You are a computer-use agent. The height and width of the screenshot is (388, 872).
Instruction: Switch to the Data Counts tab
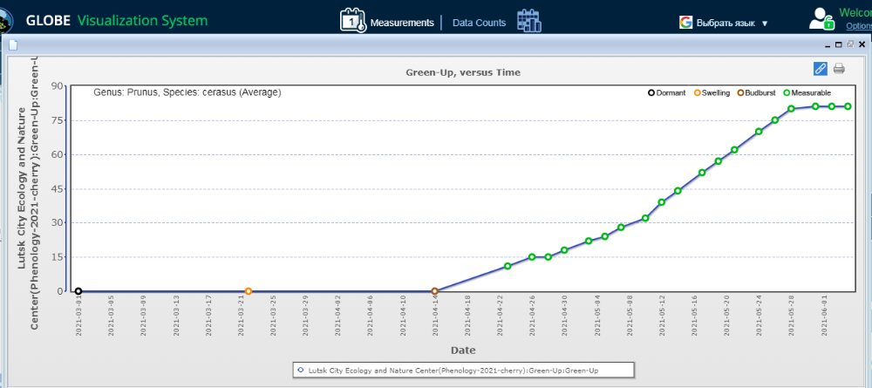click(x=479, y=23)
